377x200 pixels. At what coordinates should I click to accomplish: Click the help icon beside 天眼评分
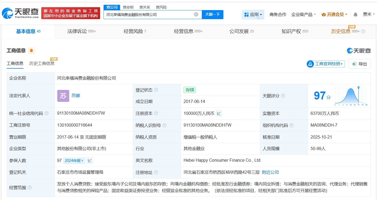pyautogui.click(x=284, y=96)
